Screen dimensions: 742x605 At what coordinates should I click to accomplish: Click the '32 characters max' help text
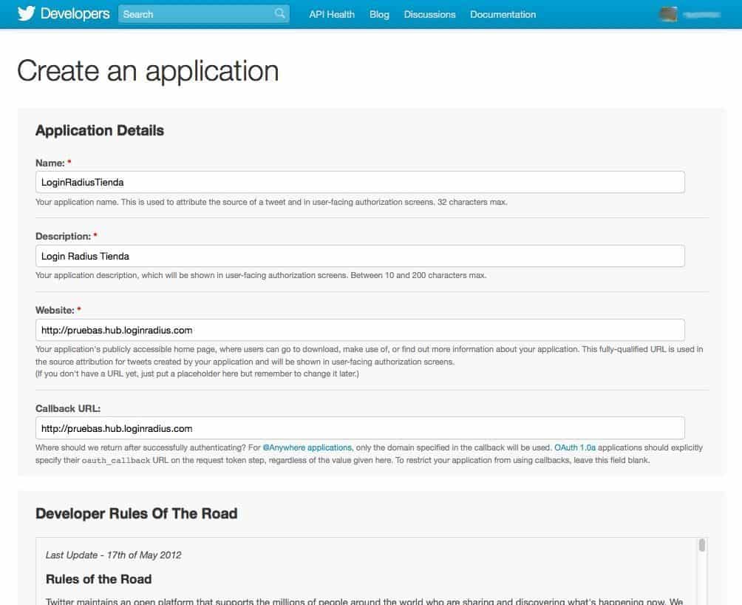click(472, 202)
